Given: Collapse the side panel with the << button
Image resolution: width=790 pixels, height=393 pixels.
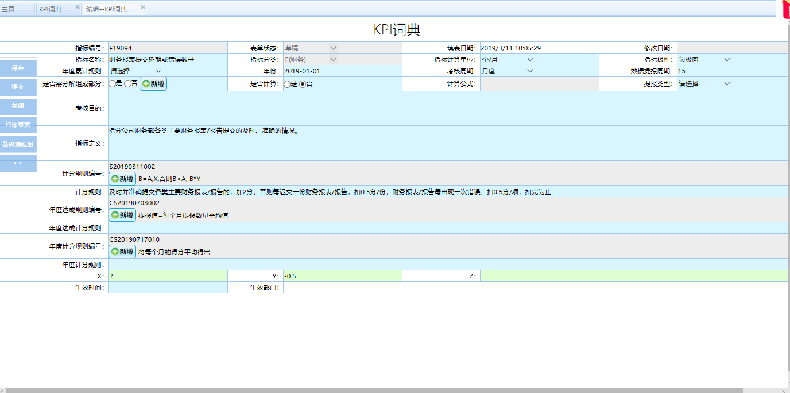Looking at the screenshot, I should [x=18, y=163].
